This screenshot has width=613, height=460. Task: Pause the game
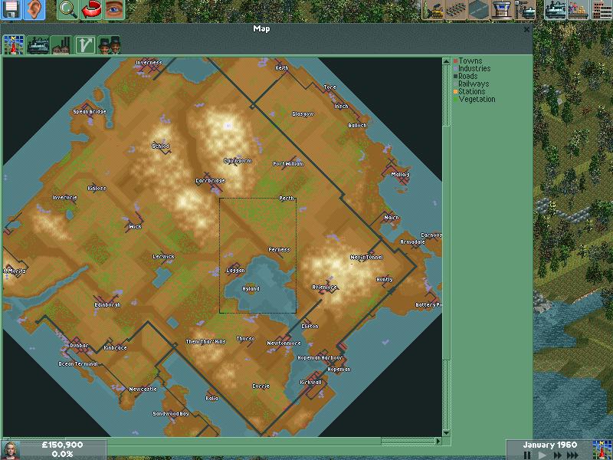click(527, 455)
